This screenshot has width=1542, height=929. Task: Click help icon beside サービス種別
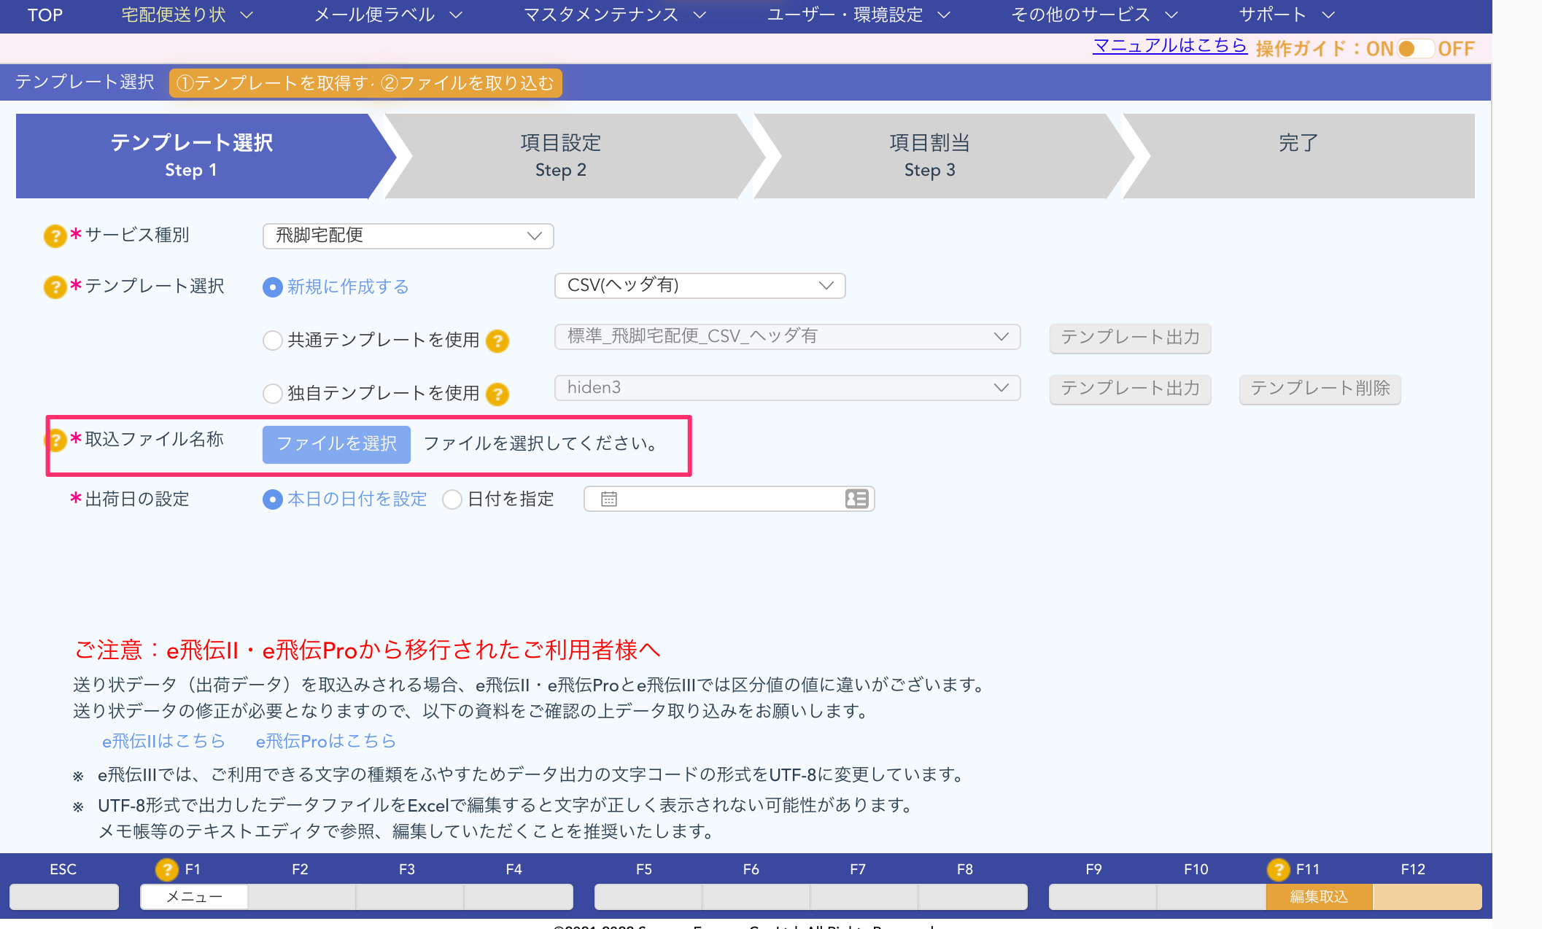[55, 236]
